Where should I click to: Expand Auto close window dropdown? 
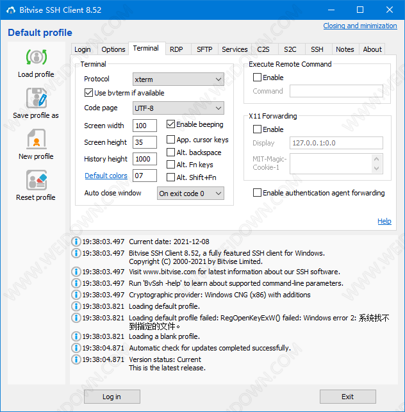tap(190, 194)
